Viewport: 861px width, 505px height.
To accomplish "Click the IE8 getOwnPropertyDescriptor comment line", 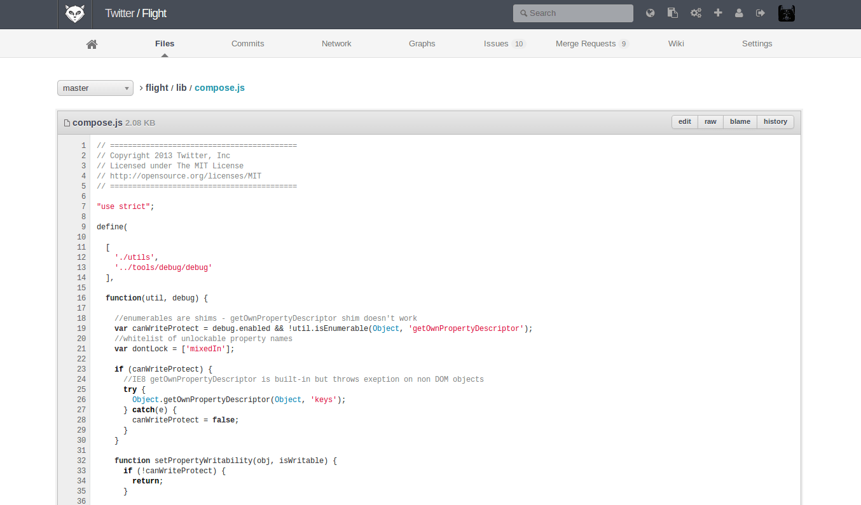I will [303, 379].
